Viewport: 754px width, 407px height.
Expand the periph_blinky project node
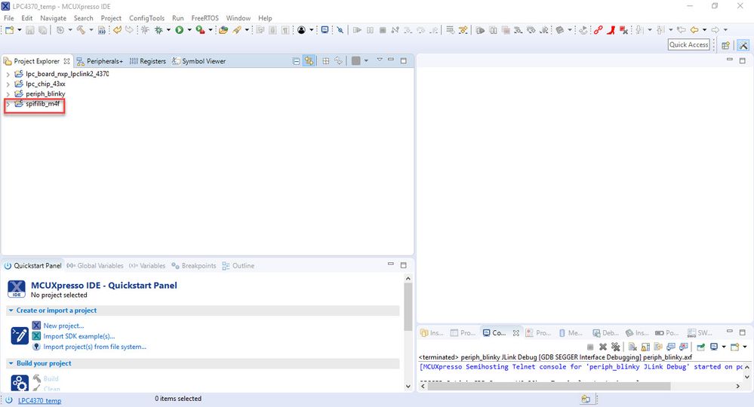tap(8, 94)
